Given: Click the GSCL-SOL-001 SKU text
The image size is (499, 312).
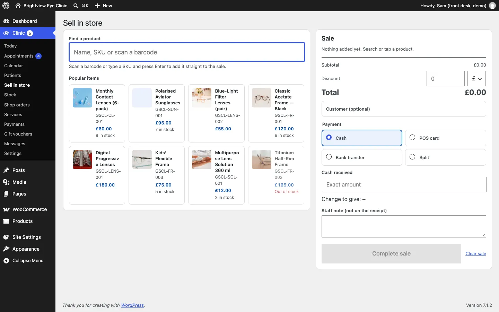Looking at the screenshot, I should 226,180.
